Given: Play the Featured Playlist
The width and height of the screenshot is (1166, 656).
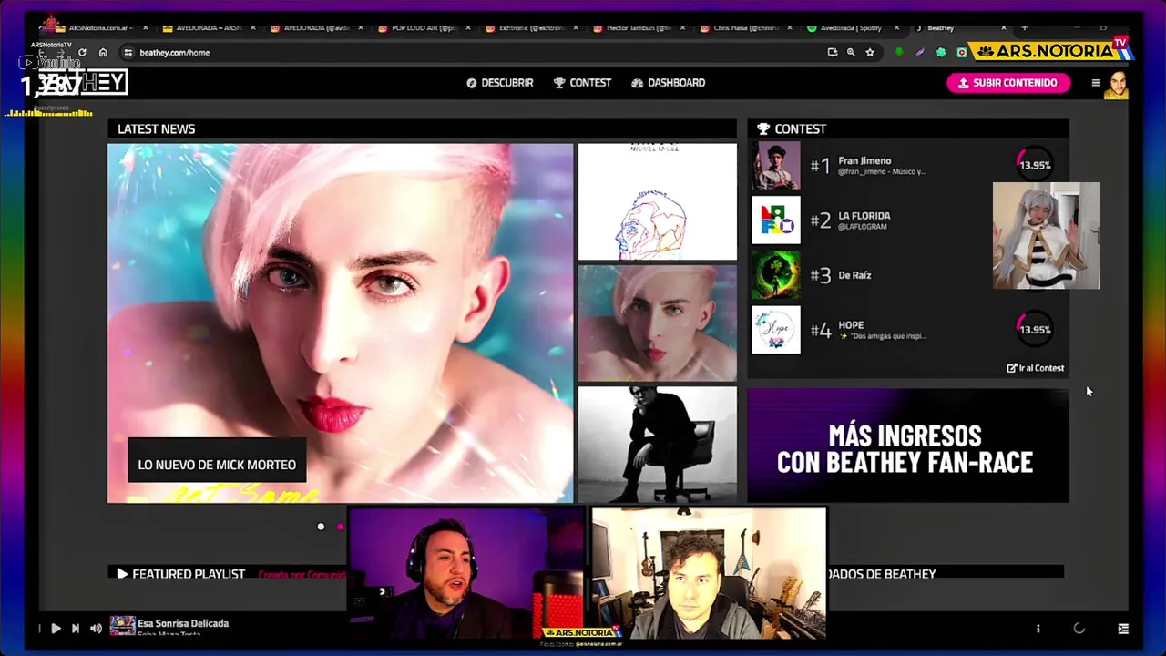Looking at the screenshot, I should click(x=122, y=573).
